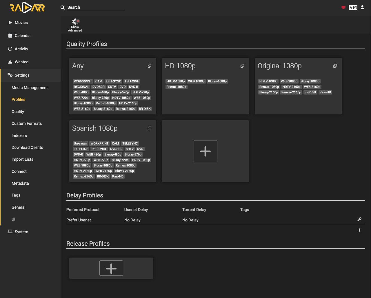
Task: Clone the HD-1080p quality profile
Action: (242, 66)
